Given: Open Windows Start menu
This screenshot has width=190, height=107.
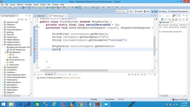Looking at the screenshot, I should tap(3, 104).
